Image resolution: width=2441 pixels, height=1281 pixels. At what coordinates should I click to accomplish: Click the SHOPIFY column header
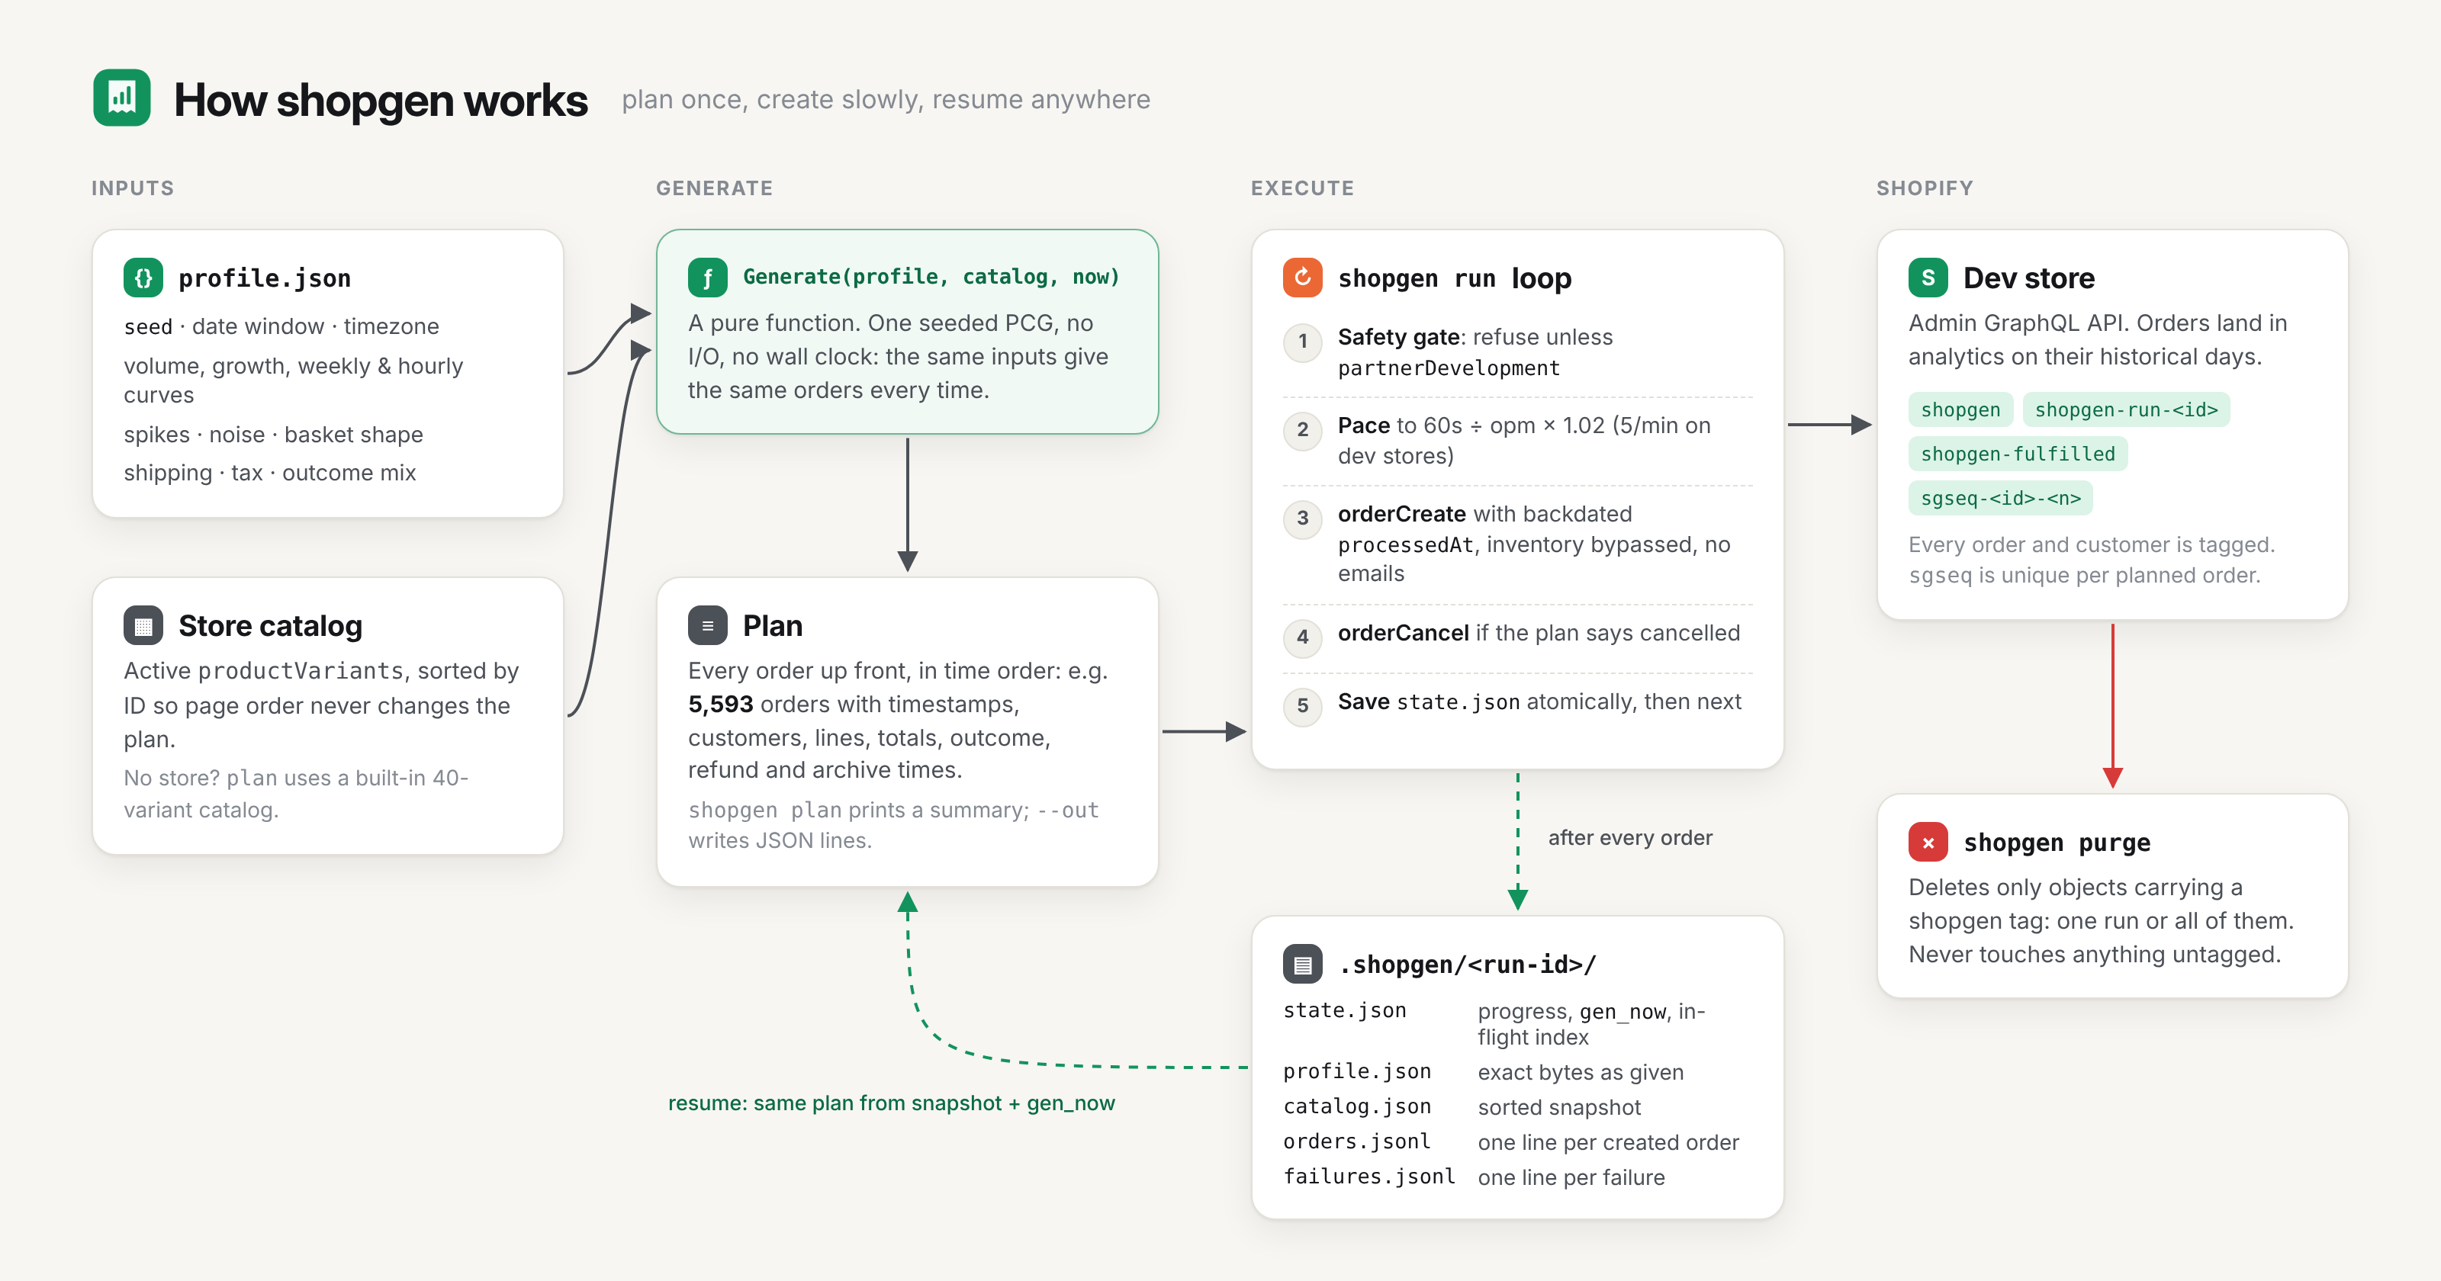tap(1925, 188)
